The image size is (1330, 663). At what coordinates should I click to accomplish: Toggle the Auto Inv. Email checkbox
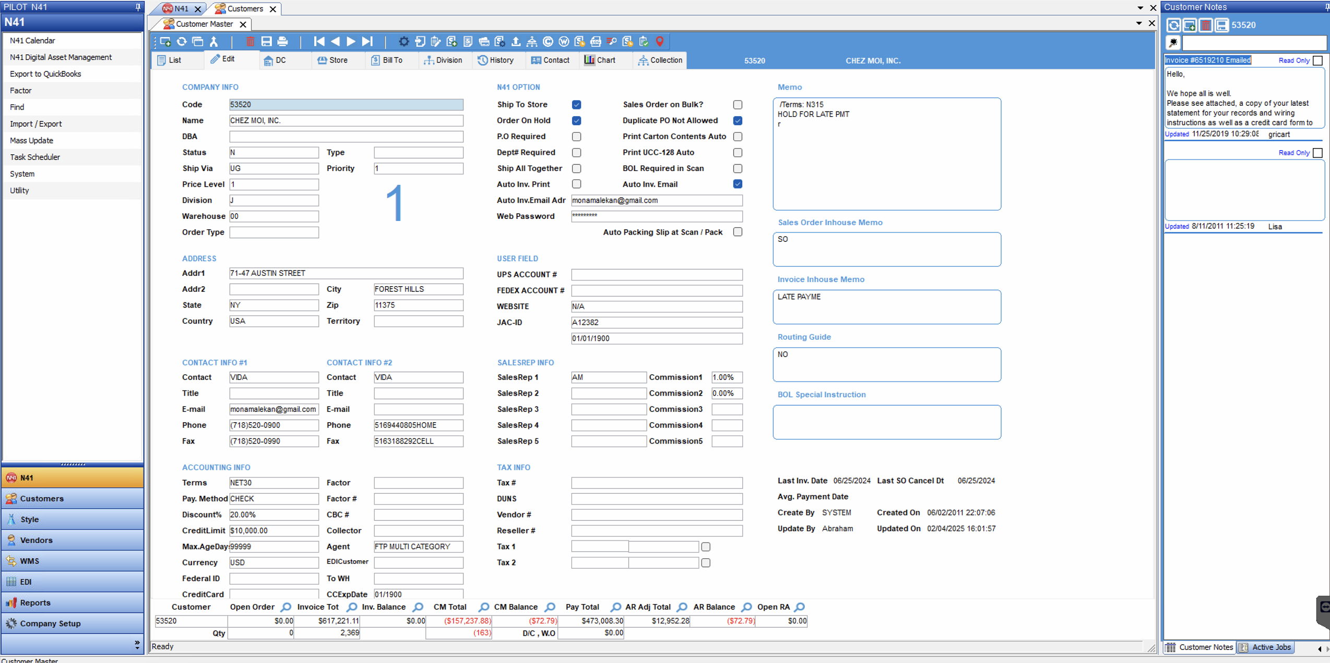(738, 184)
